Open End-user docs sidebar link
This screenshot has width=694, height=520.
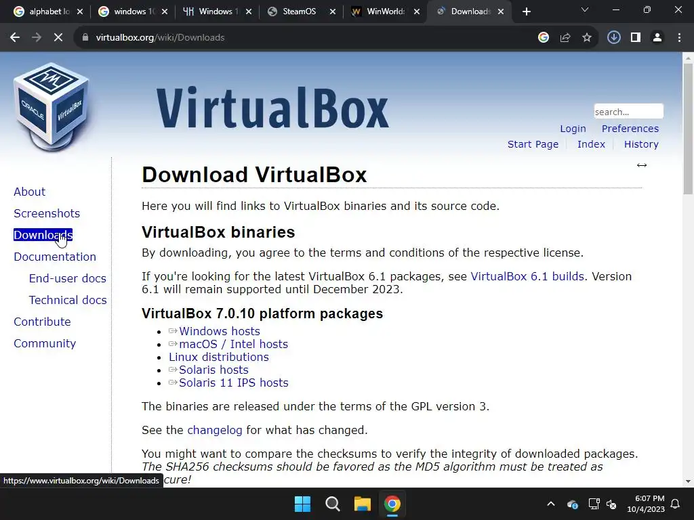pyautogui.click(x=67, y=278)
